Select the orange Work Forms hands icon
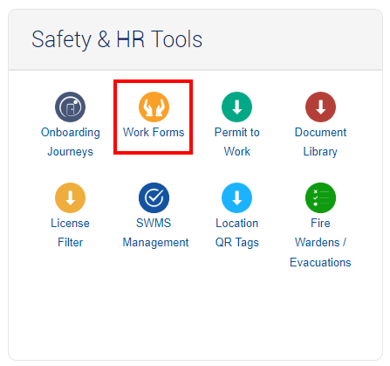This screenshot has width=390, height=366. click(x=154, y=107)
